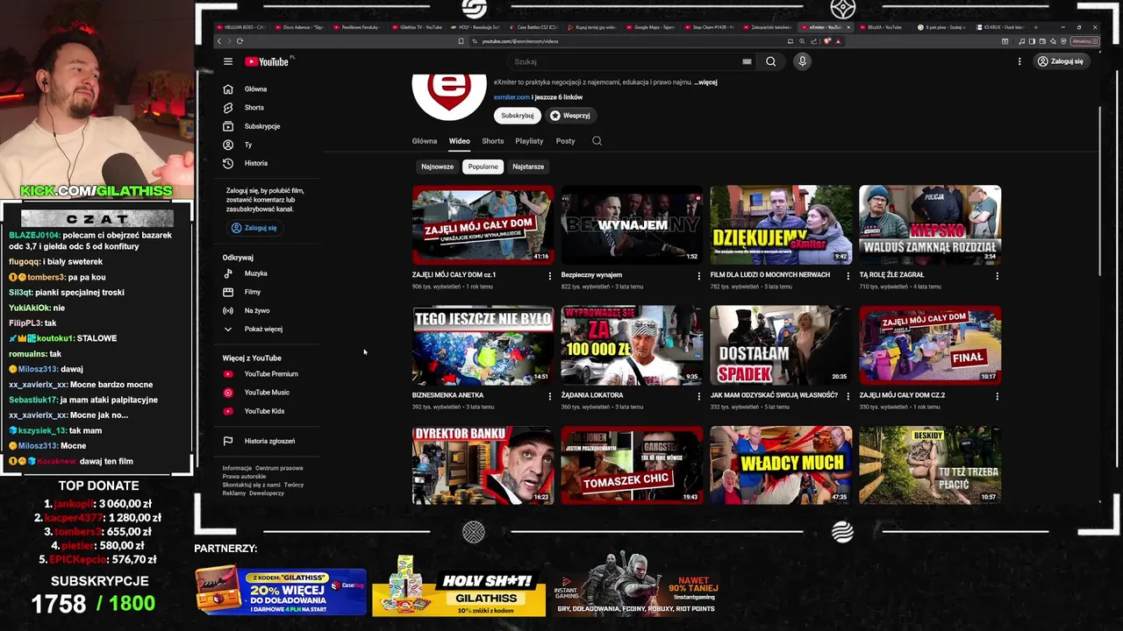Click the eXmiter channel avatar
The image size is (1123, 631).
(x=449, y=97)
